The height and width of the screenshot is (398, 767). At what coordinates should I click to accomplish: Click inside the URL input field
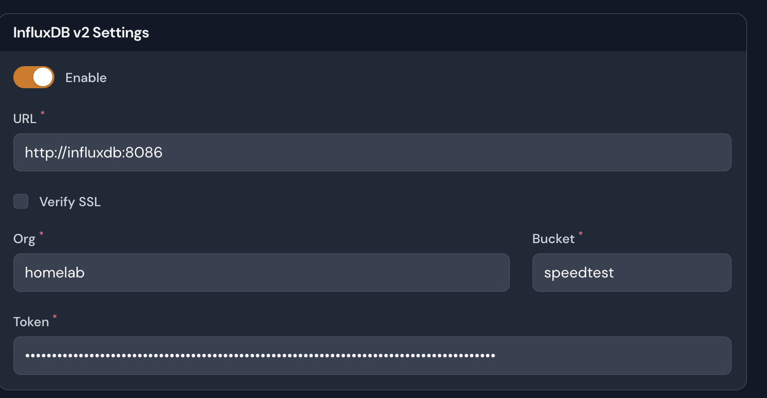tap(359, 152)
